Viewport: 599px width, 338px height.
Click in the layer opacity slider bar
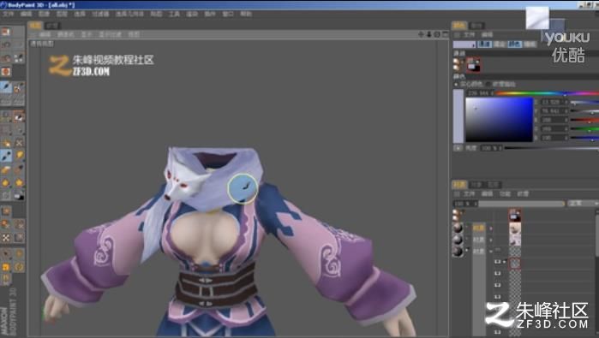522,204
